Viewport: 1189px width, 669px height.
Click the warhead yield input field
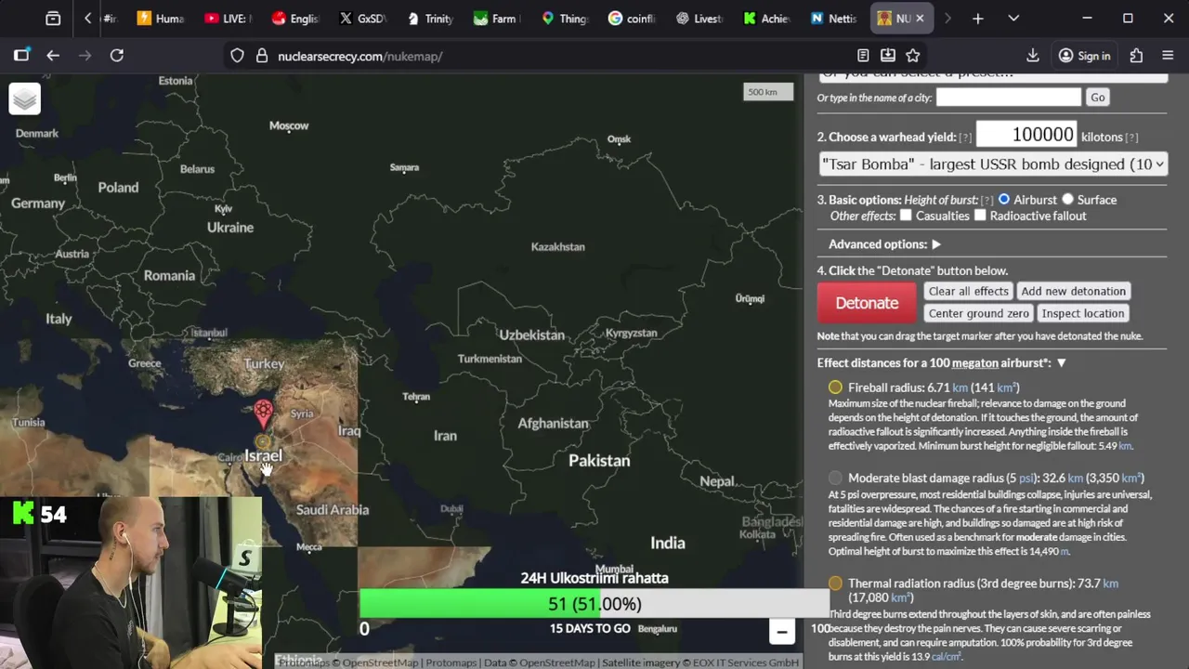point(1026,135)
